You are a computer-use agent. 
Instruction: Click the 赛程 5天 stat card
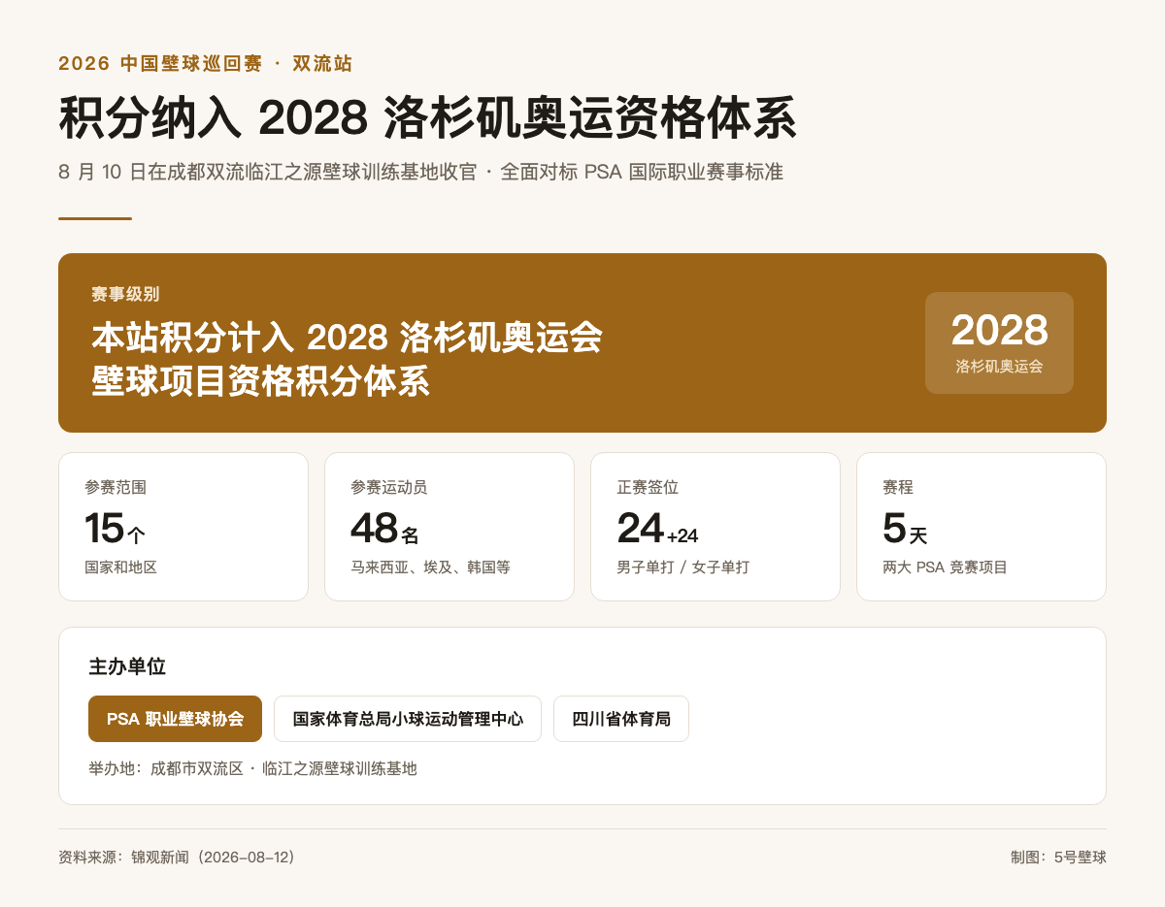[x=982, y=527]
